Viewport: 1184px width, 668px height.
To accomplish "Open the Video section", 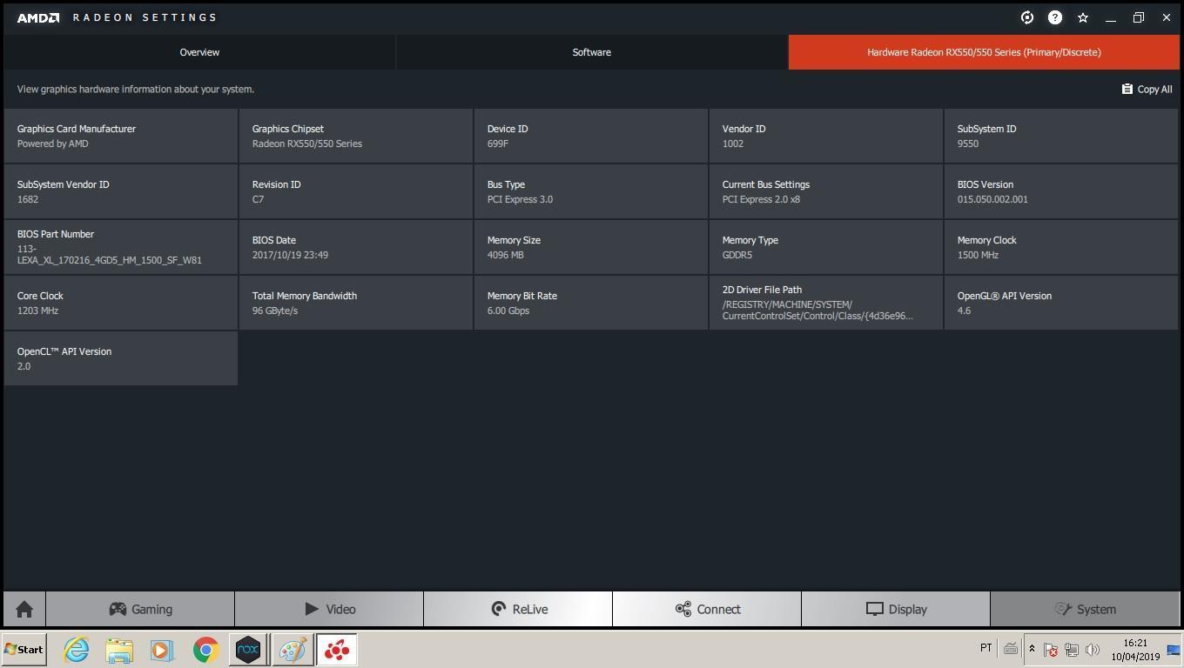I will (x=329, y=609).
